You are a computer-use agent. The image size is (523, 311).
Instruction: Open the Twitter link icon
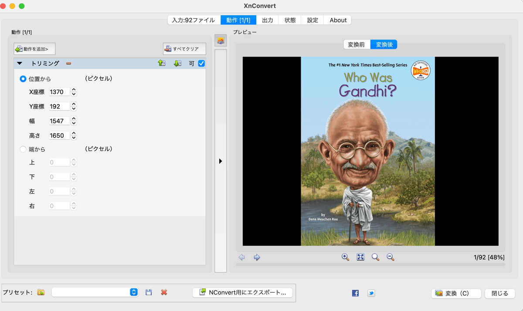click(x=371, y=293)
